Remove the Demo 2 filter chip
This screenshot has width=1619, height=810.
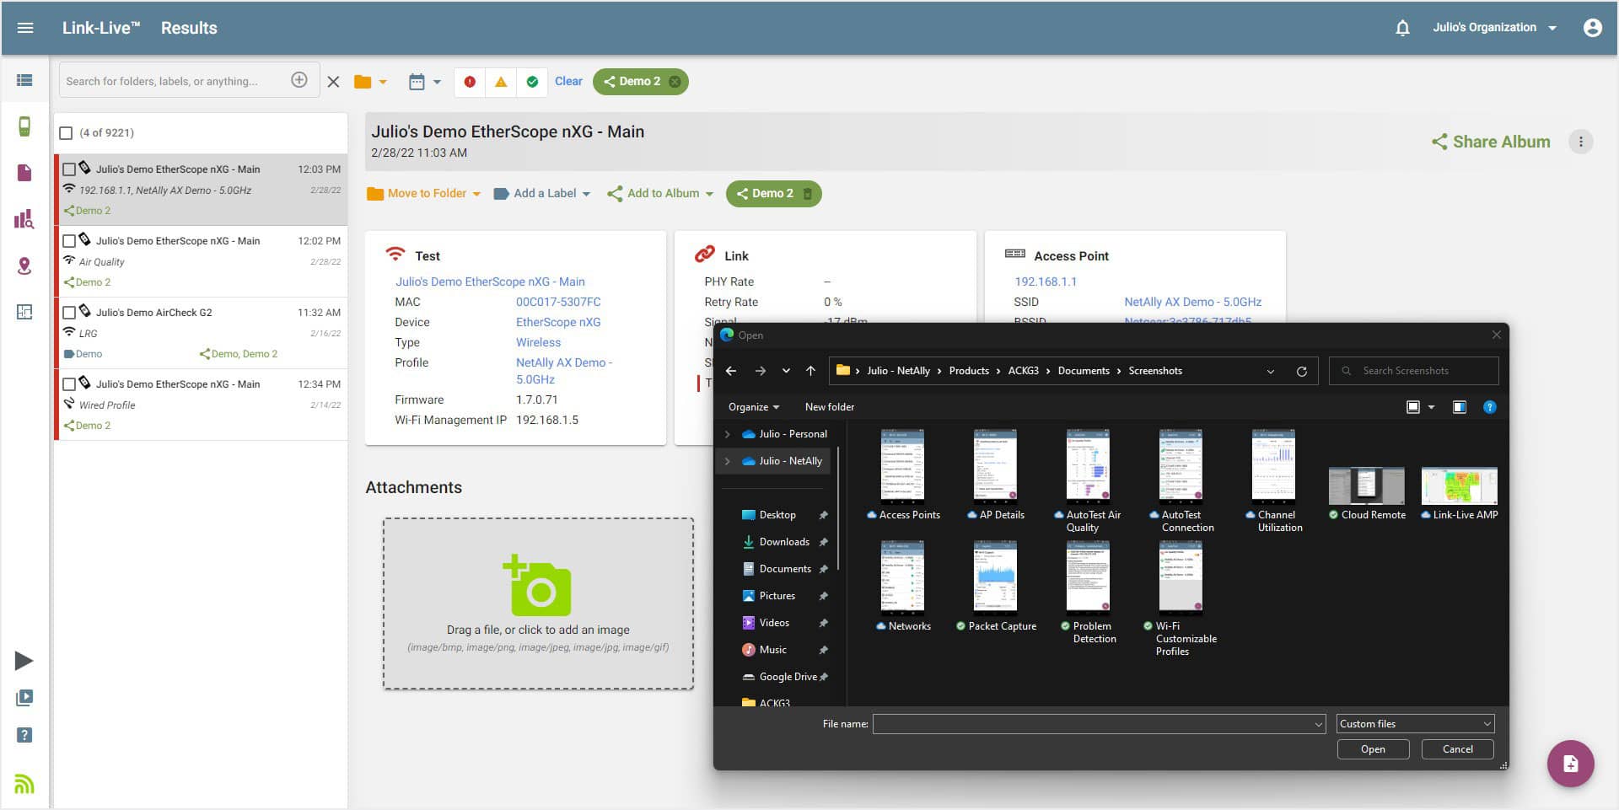click(675, 82)
